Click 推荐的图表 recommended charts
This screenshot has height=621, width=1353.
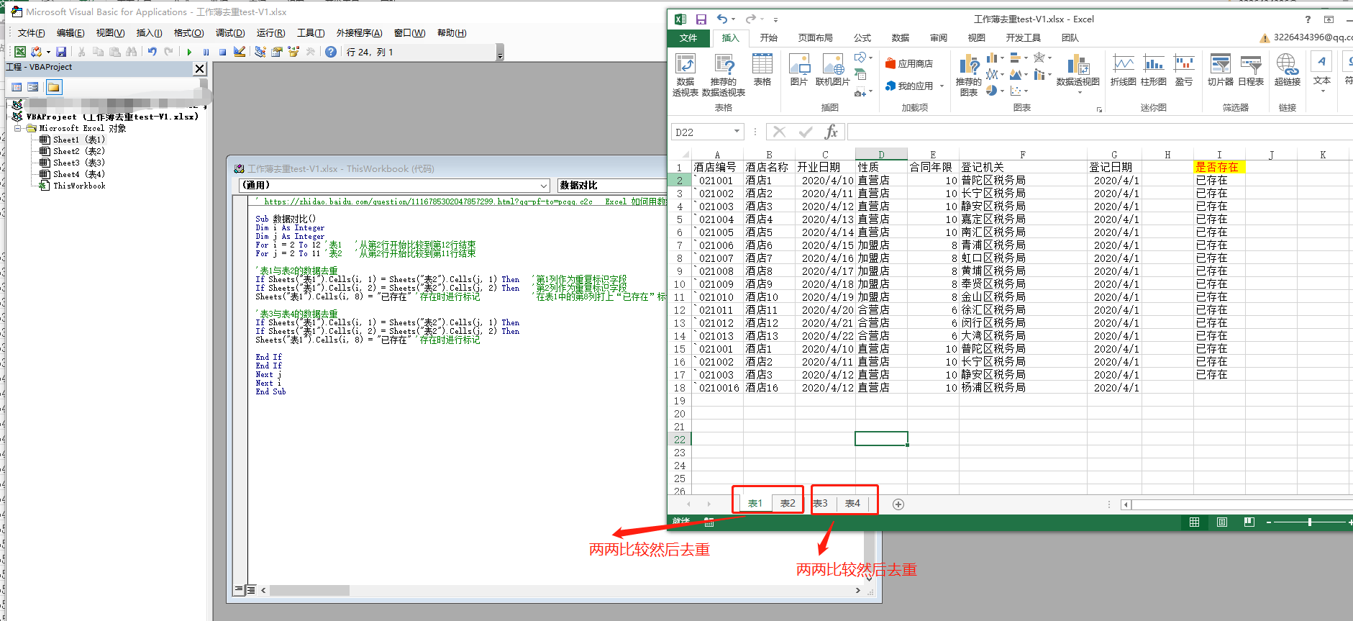tap(969, 75)
